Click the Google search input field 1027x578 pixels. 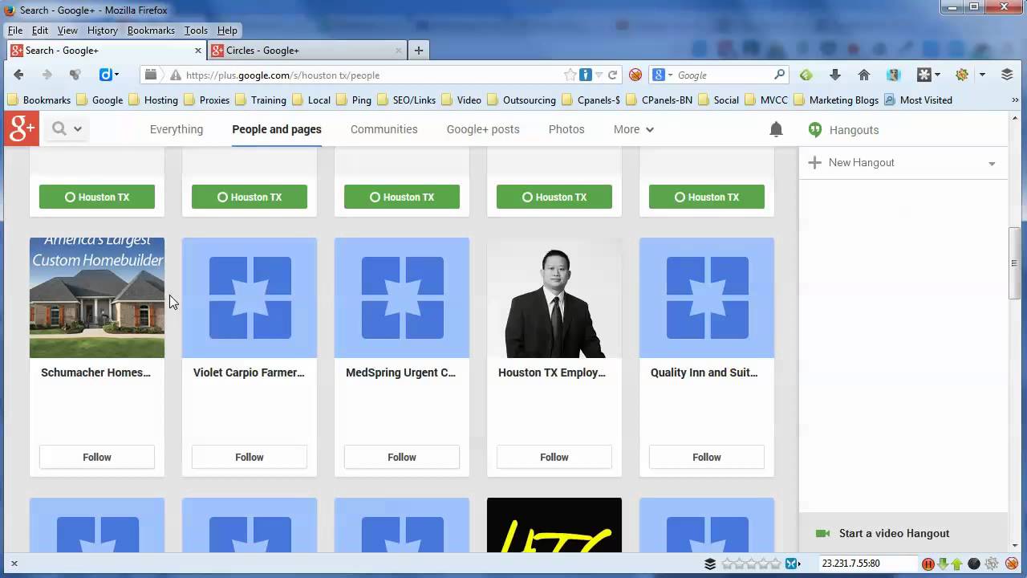click(724, 75)
